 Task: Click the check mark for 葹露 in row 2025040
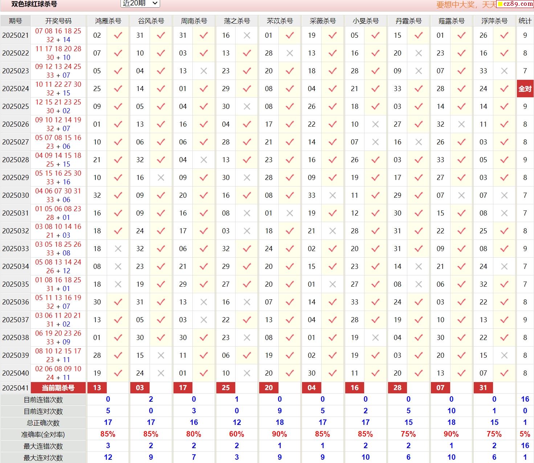(461, 373)
